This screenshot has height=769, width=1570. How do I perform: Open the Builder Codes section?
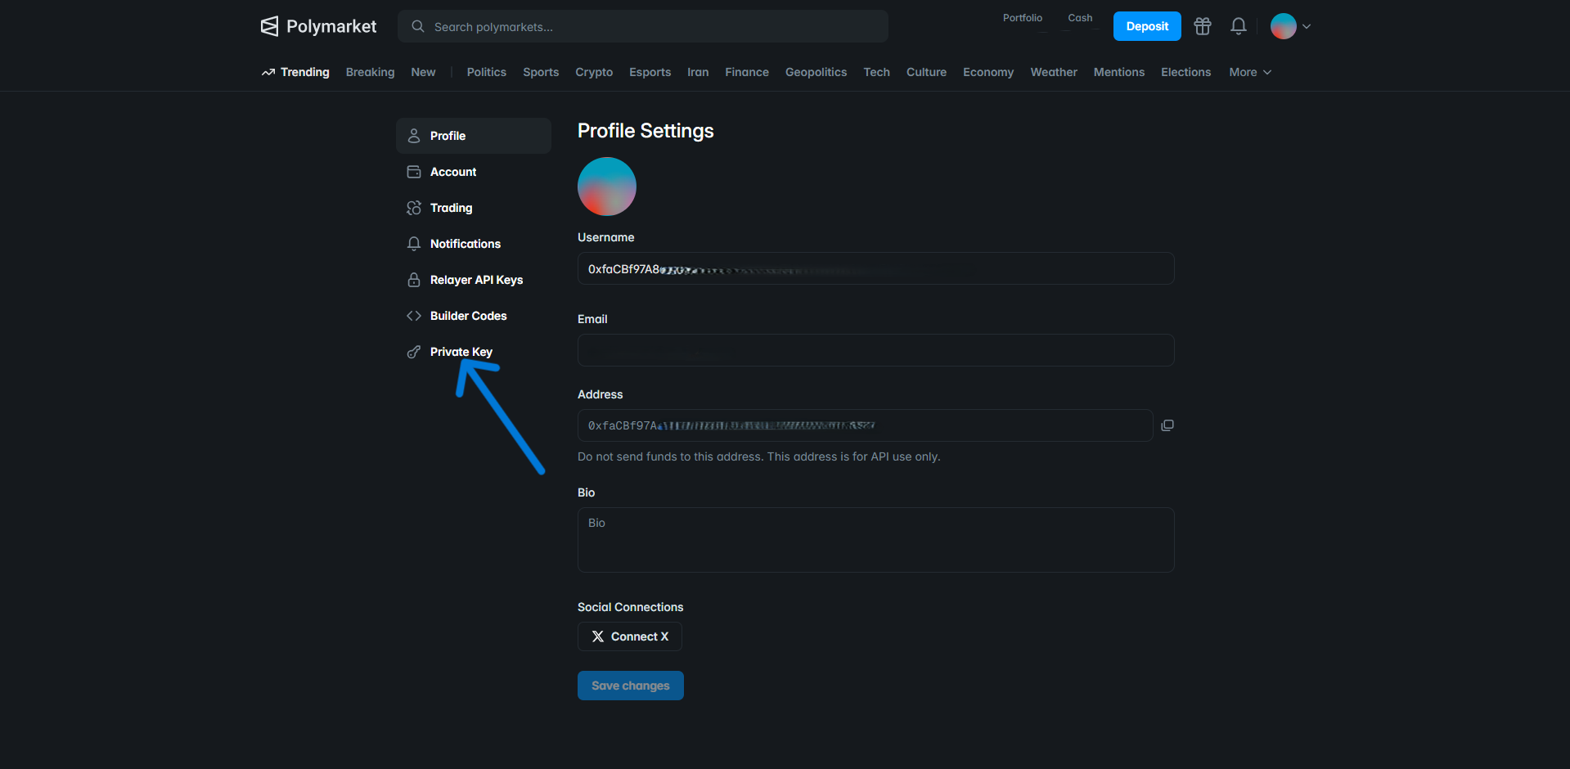pos(474,316)
